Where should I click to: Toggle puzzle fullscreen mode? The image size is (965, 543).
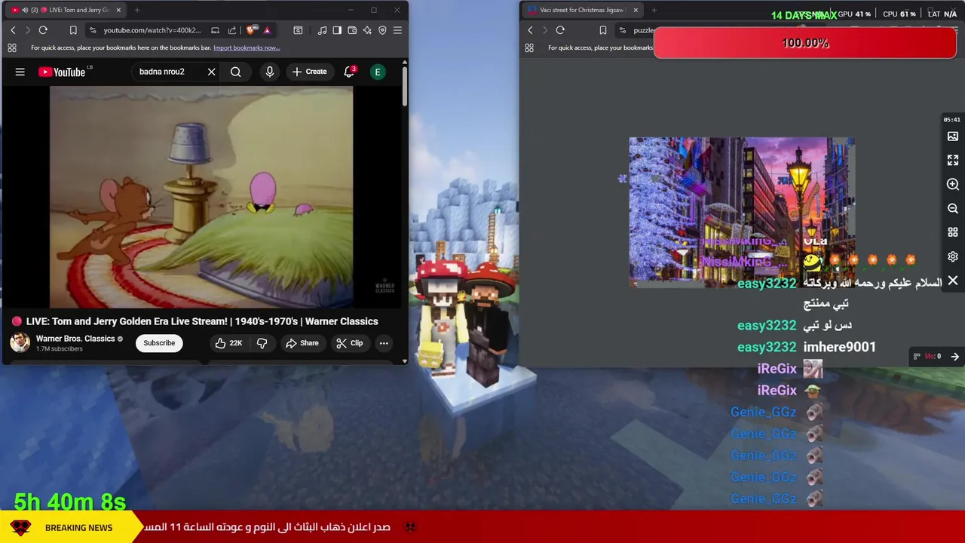(x=953, y=161)
